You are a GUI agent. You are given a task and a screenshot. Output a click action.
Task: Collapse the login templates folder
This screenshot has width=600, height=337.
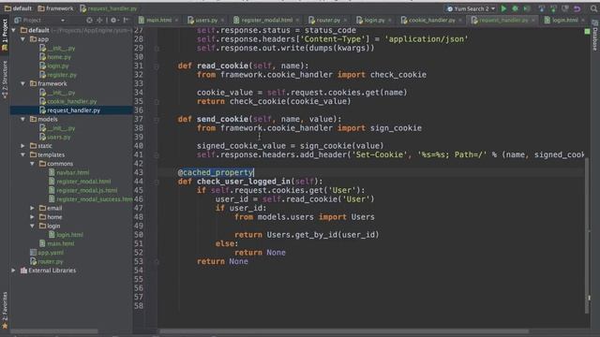click(x=32, y=226)
